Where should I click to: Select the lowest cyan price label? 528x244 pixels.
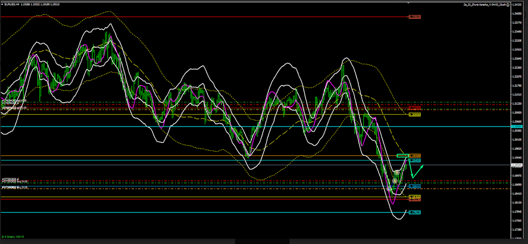(414, 212)
